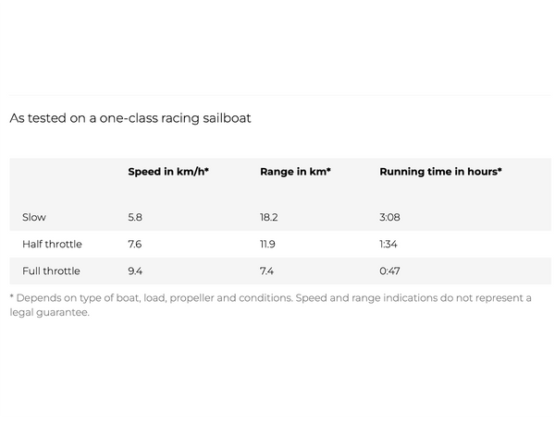Select the Speed in km/h column header

coord(168,172)
